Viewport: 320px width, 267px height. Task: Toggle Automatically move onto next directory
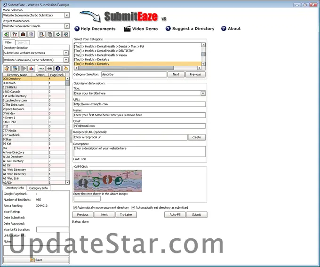pyautogui.click(x=75, y=207)
